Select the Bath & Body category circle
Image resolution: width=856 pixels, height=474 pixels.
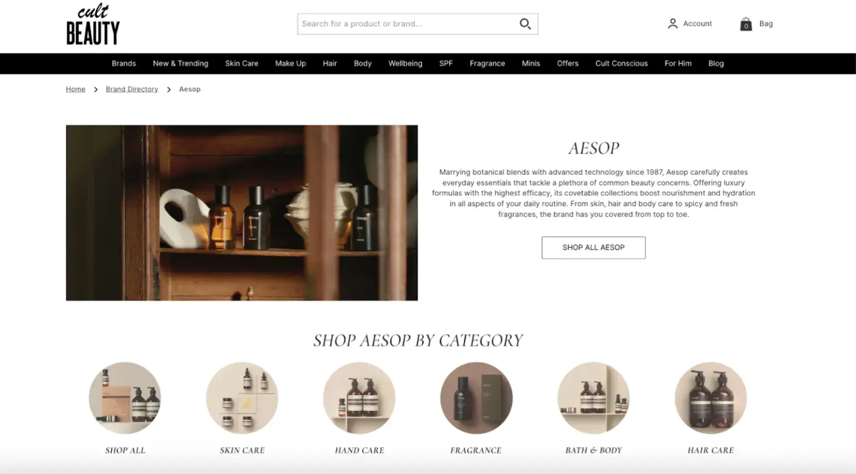[x=594, y=398]
